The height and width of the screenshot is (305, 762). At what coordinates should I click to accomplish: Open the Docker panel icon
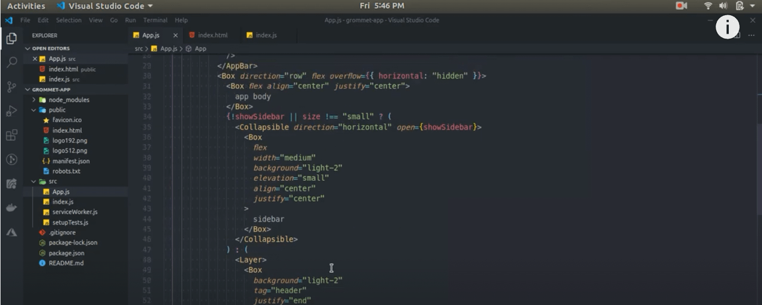[x=11, y=208]
